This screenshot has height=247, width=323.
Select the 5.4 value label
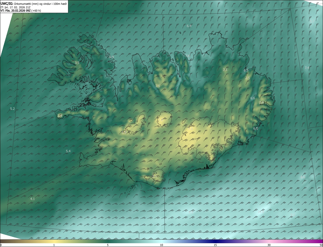68,151
